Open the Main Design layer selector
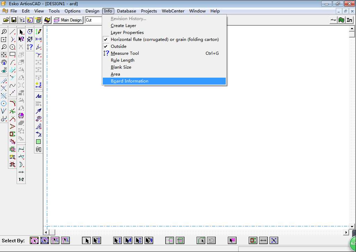Screen dimensions: 356x252 pos(68,20)
